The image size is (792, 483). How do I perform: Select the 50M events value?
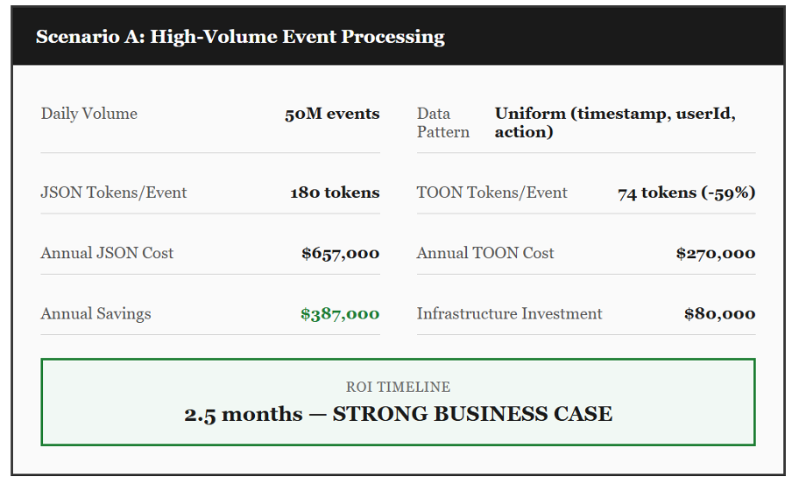(x=332, y=114)
